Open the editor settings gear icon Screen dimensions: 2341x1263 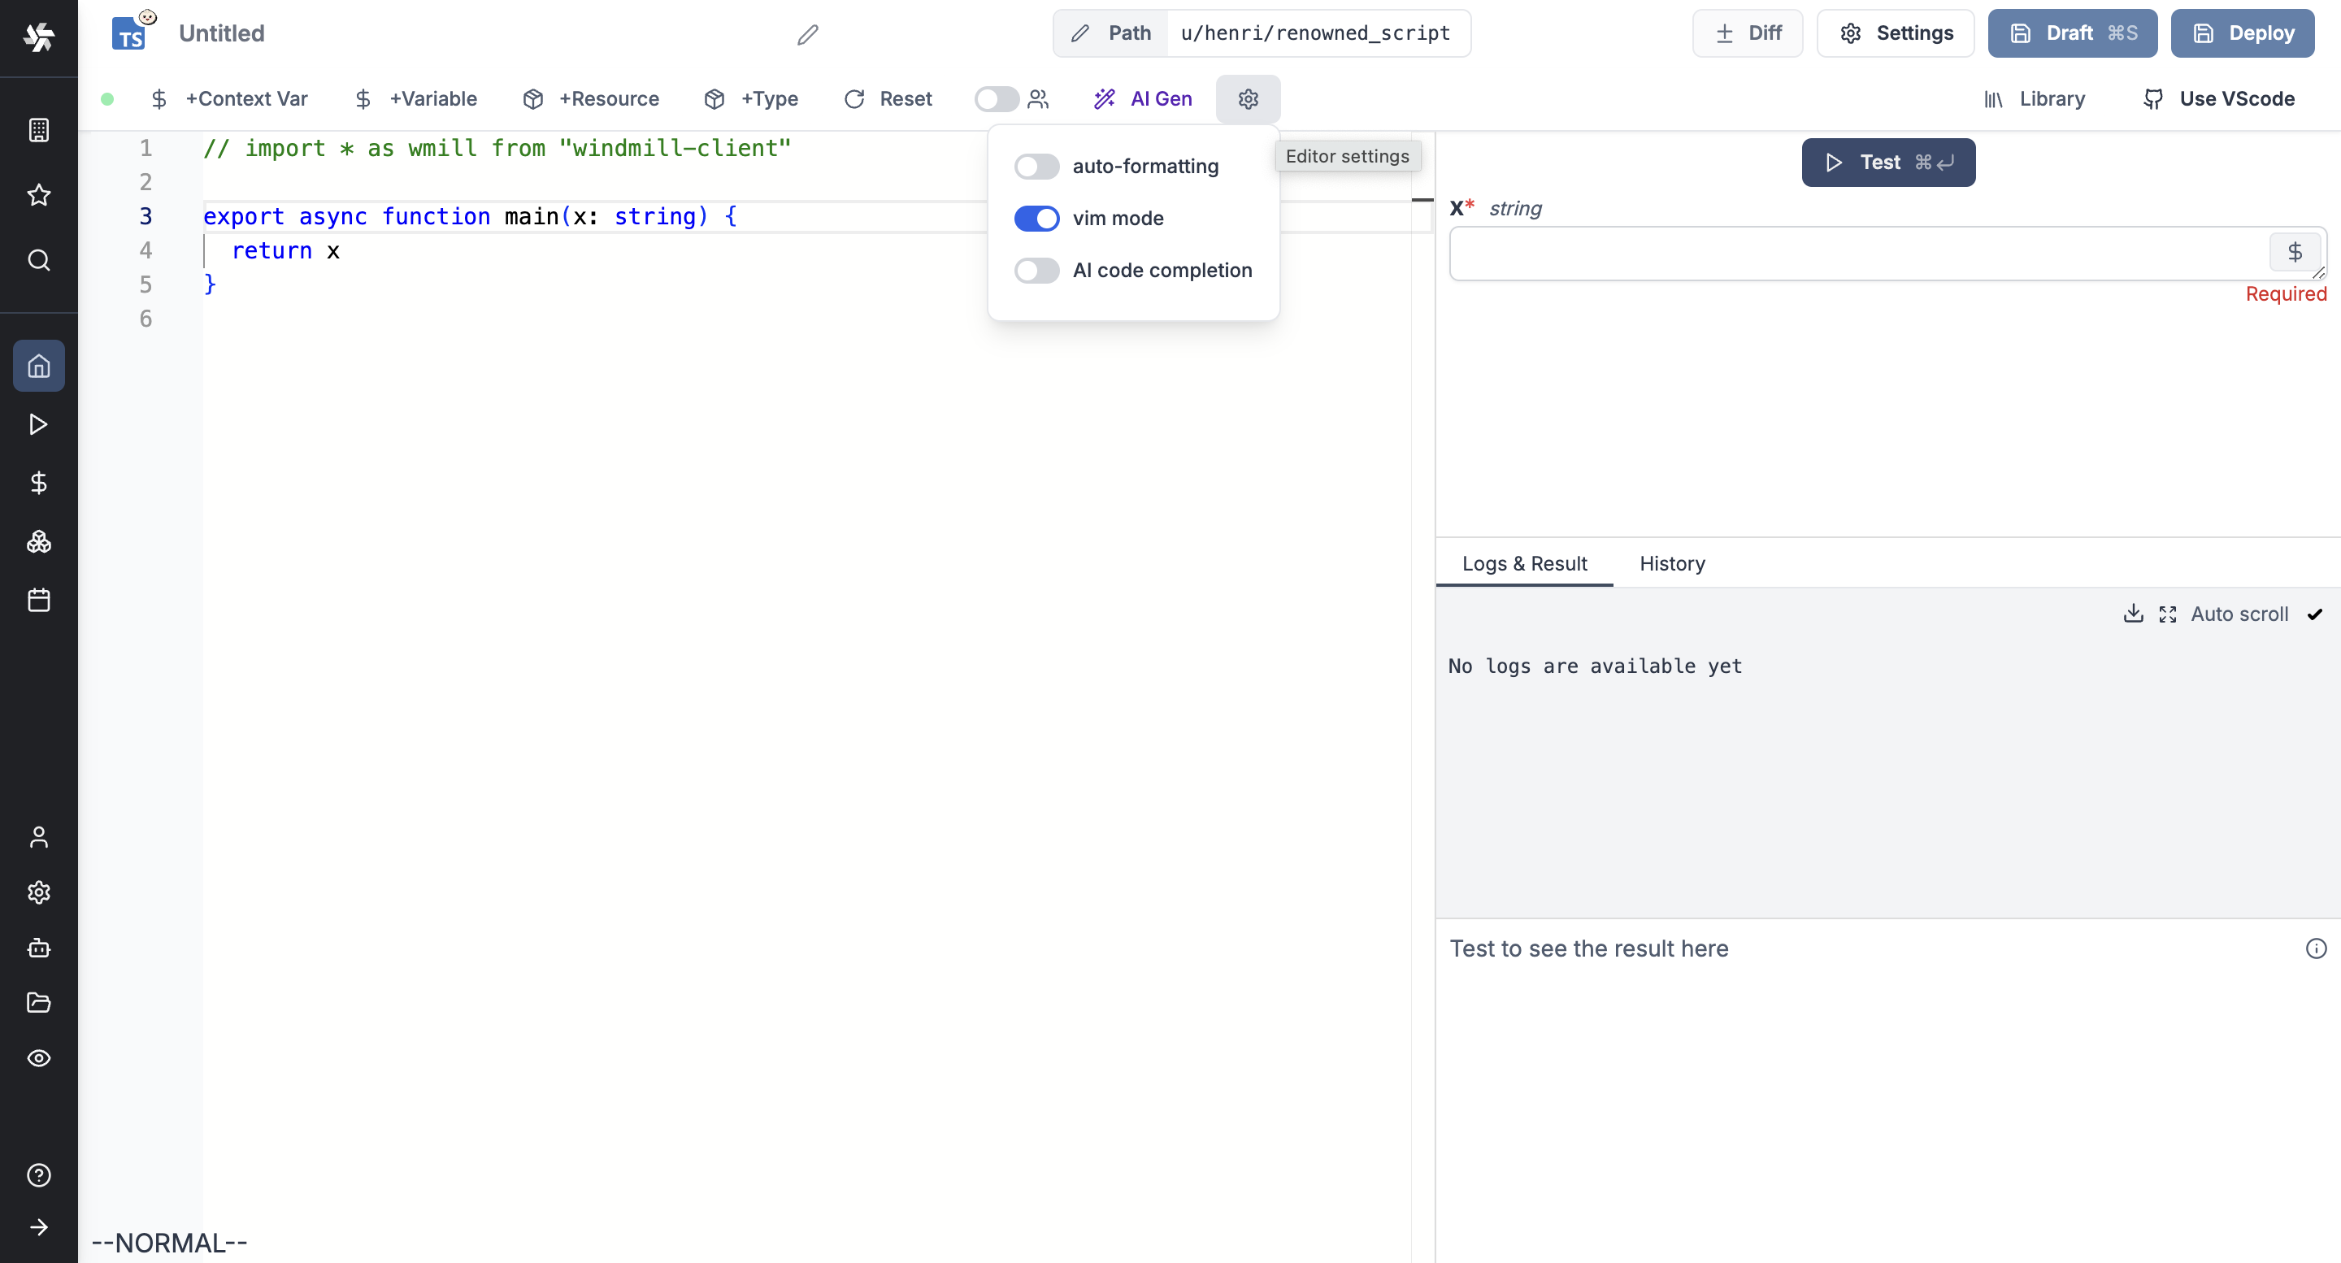[1248, 99]
